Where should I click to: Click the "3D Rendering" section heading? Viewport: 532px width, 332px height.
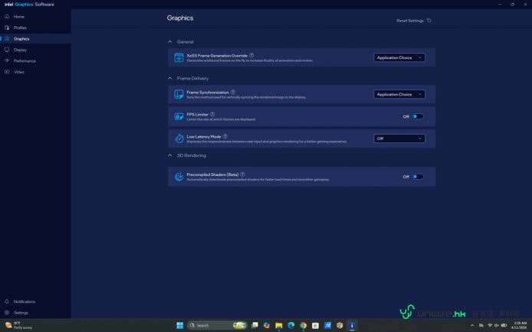click(192, 156)
